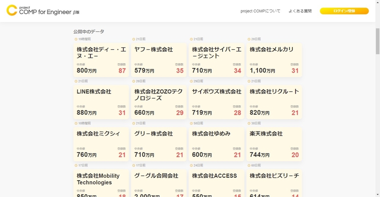
Task: Click the 820万円 median on リクルート
Action: 259,113
